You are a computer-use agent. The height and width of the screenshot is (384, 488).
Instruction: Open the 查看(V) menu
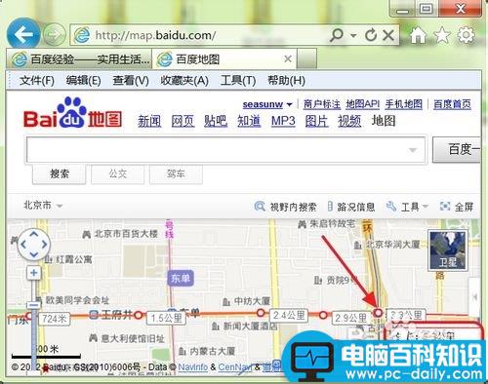(x=131, y=80)
